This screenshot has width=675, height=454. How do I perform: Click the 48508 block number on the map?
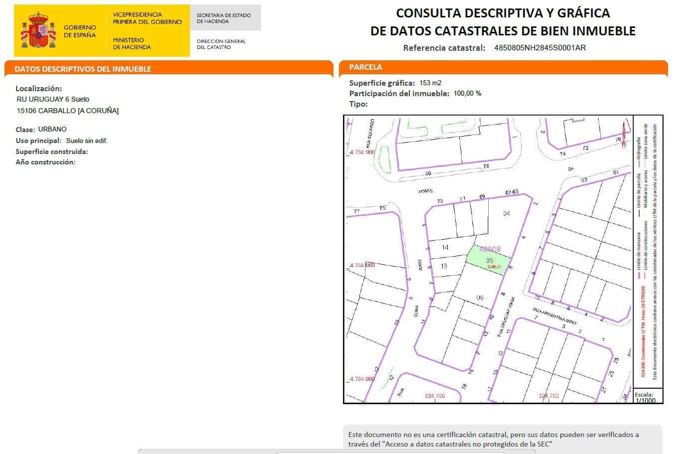(490, 249)
